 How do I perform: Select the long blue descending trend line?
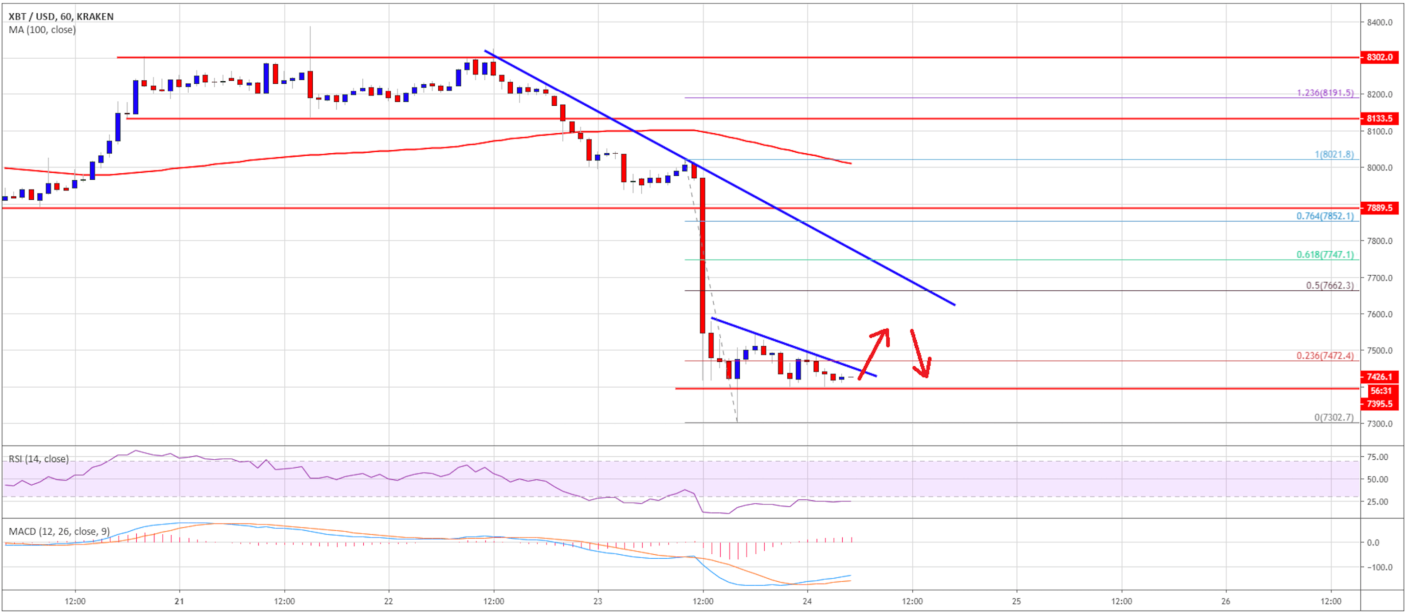(x=719, y=178)
